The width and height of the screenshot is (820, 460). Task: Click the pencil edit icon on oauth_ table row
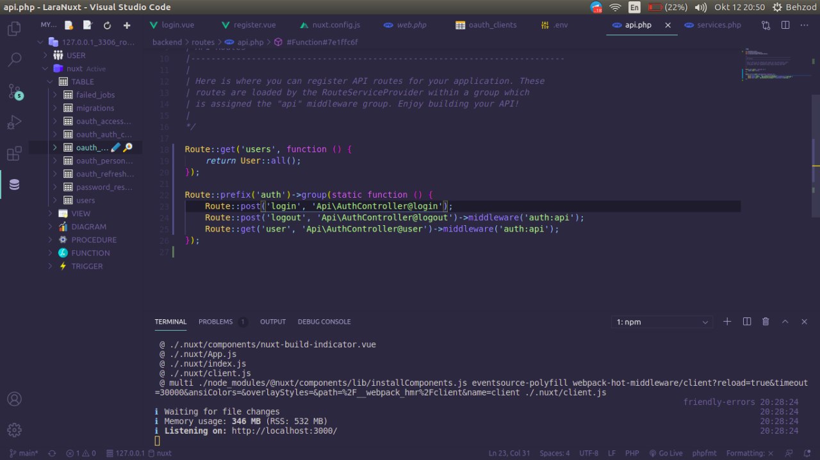click(x=115, y=148)
